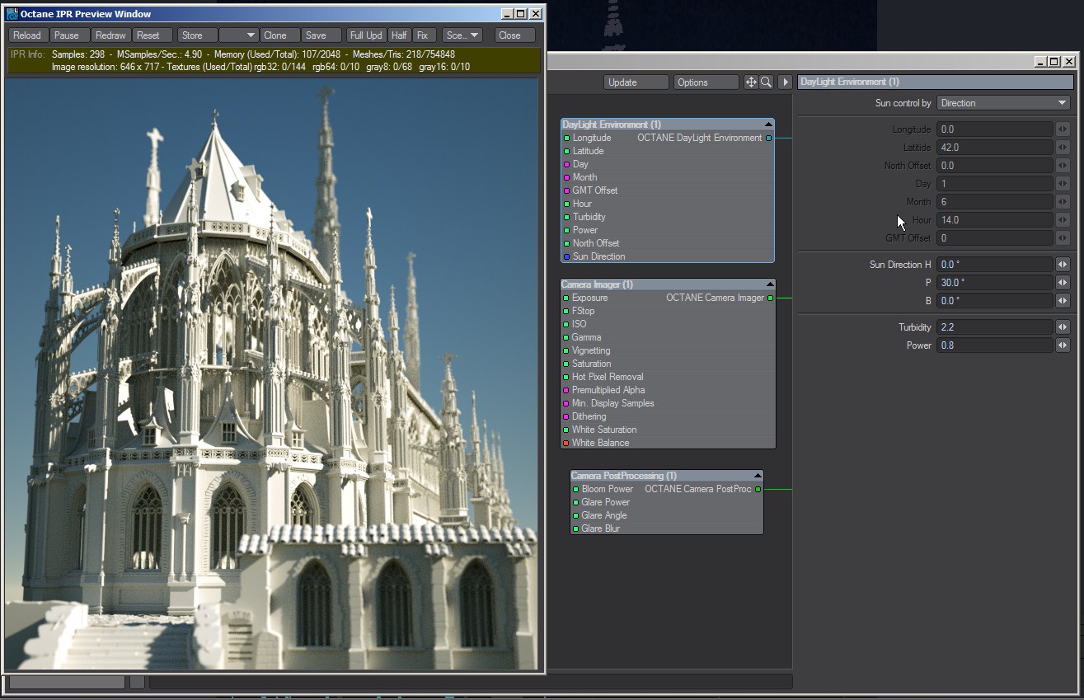Open the Options menu in node editor
Image resolution: width=1084 pixels, height=700 pixels.
[706, 82]
